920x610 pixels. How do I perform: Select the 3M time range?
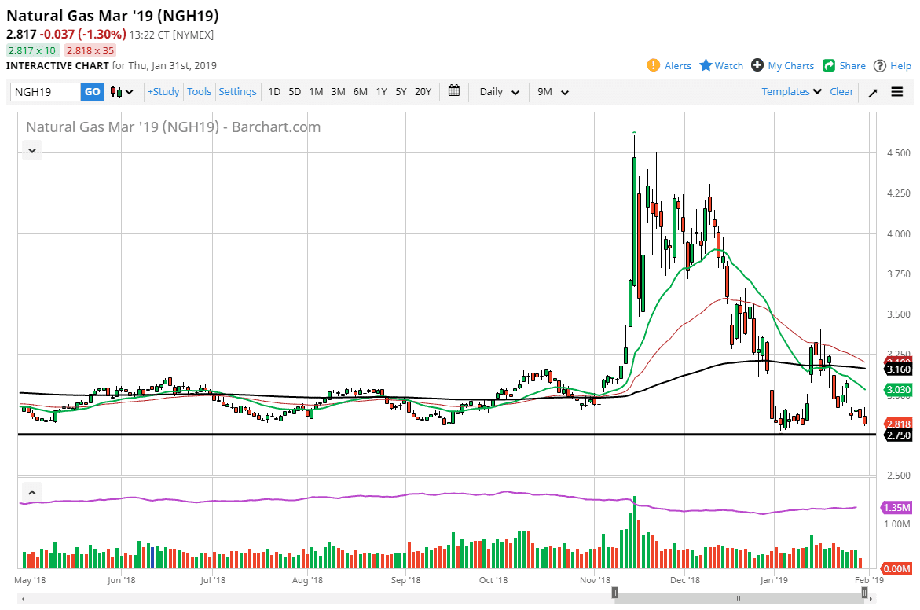tap(338, 92)
